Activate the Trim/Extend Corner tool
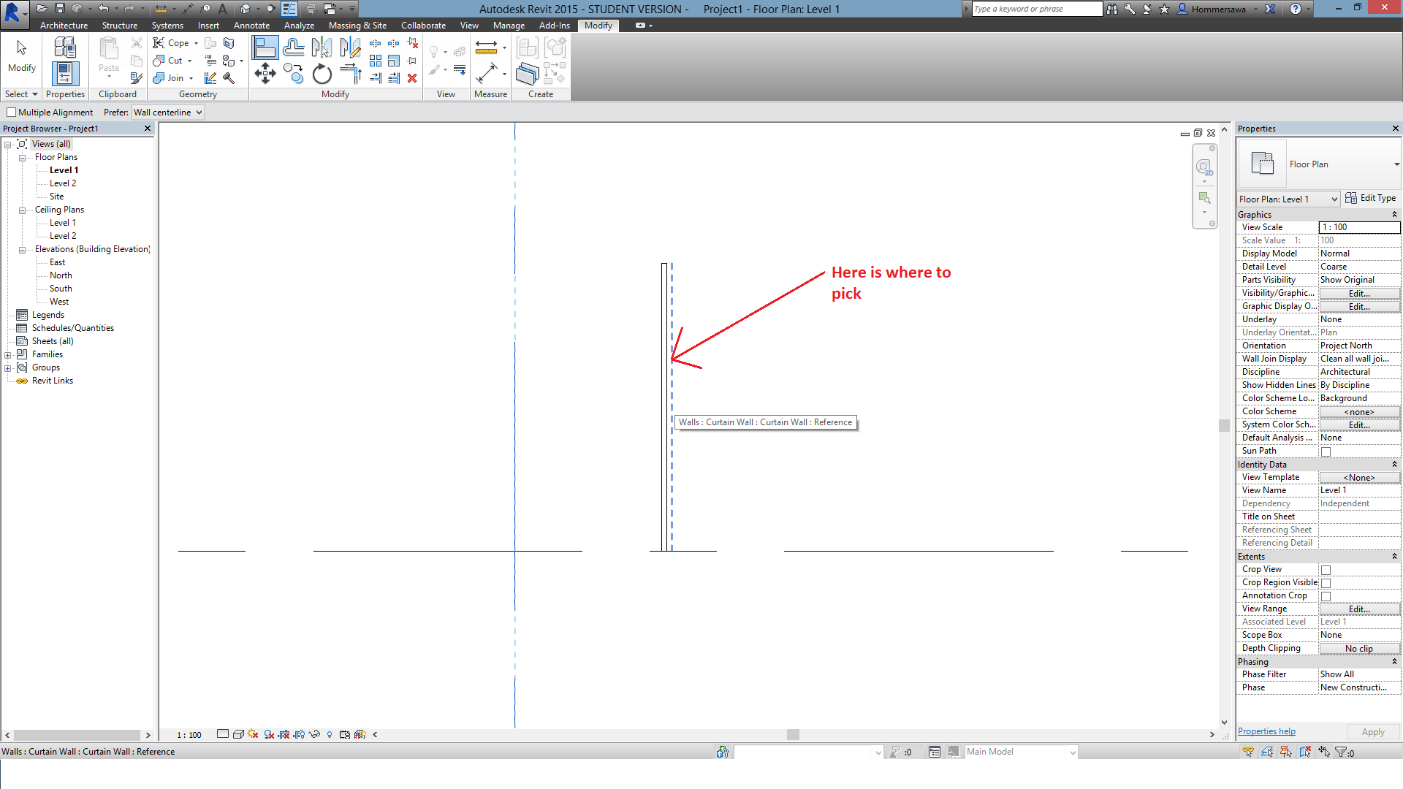 pos(349,73)
